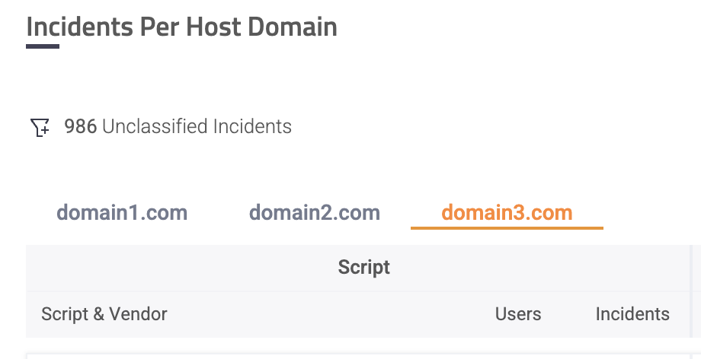Image resolution: width=701 pixels, height=359 pixels.
Task: Click the Incidents Per Host Domain heading
Action: point(181,27)
